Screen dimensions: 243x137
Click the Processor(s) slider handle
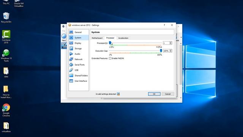pos(110,43)
